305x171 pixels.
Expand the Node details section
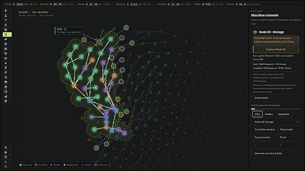275,98
